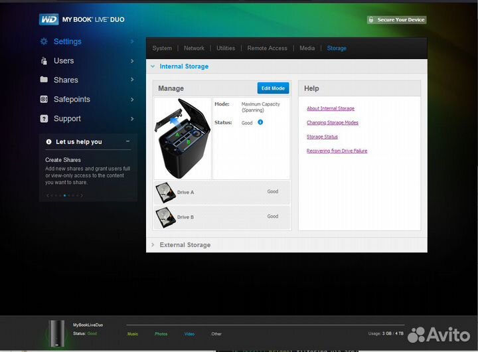
Task: Open the Changing Storage Modes link
Action: click(x=333, y=123)
